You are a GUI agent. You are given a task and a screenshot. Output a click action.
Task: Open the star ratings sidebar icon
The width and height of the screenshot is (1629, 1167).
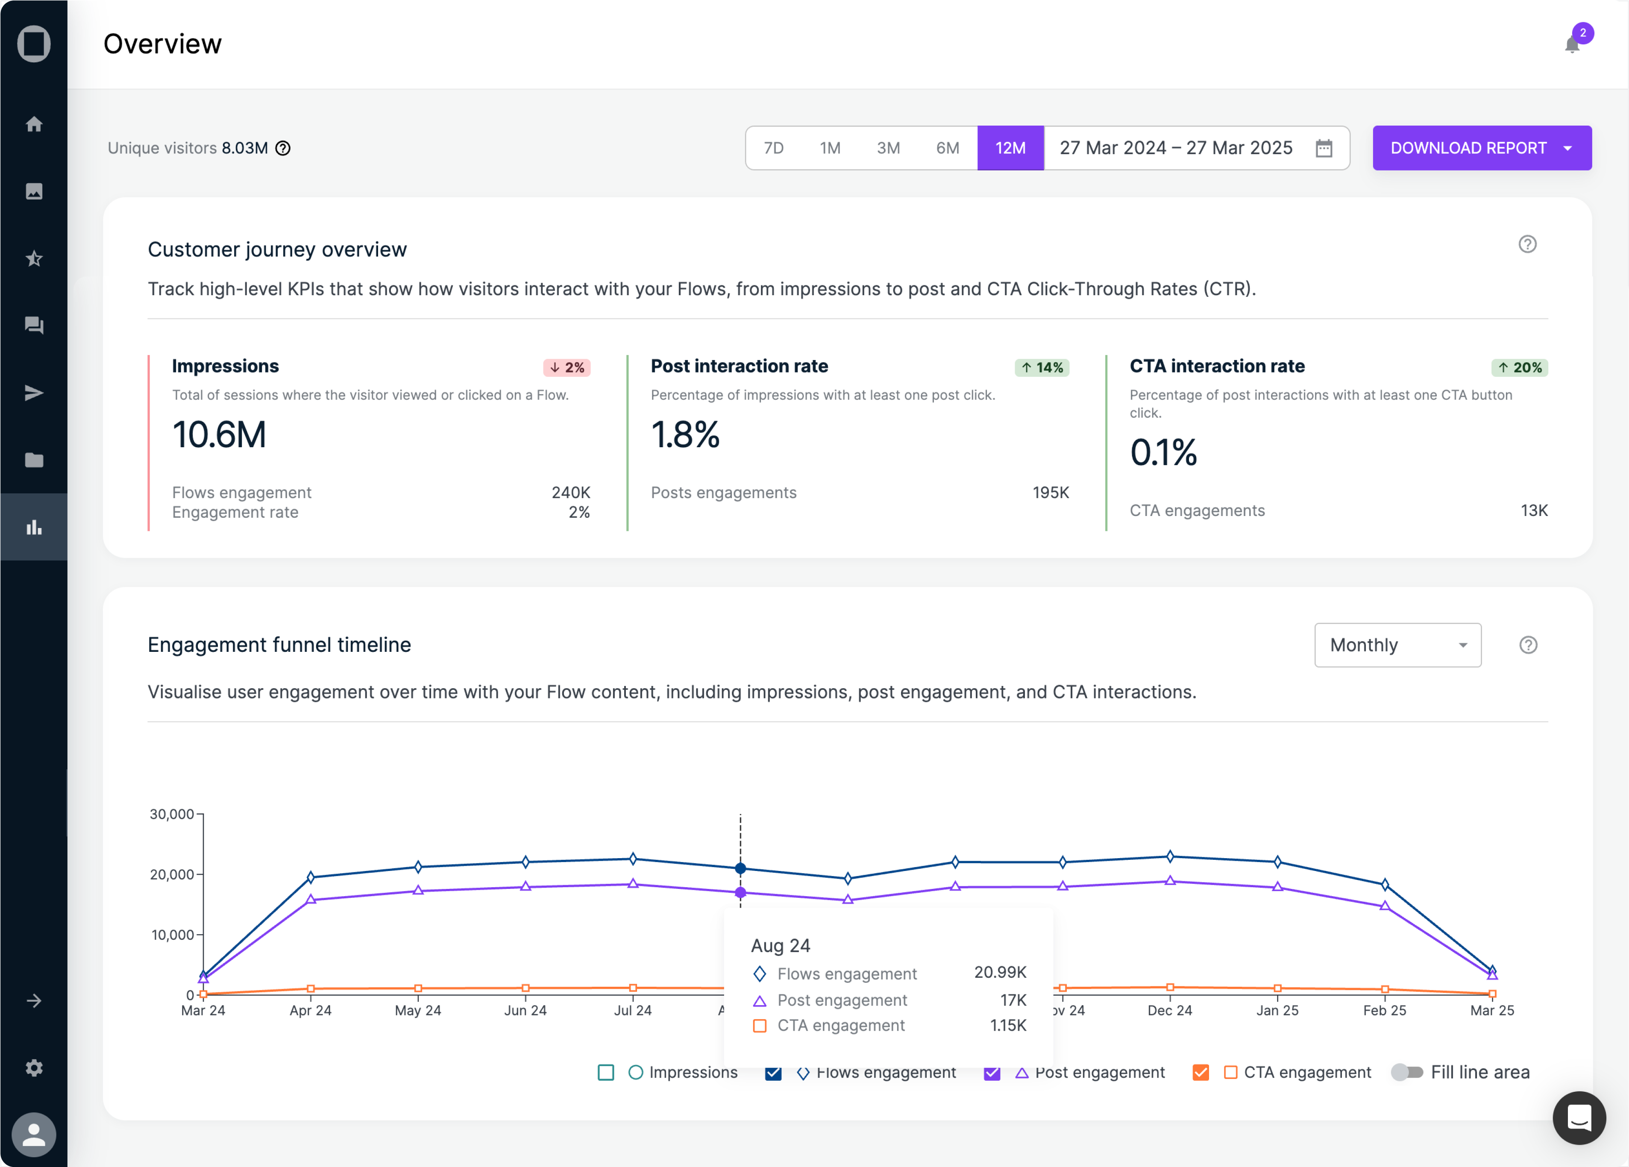pyautogui.click(x=34, y=258)
